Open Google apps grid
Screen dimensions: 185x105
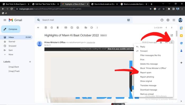click(x=174, y=20)
